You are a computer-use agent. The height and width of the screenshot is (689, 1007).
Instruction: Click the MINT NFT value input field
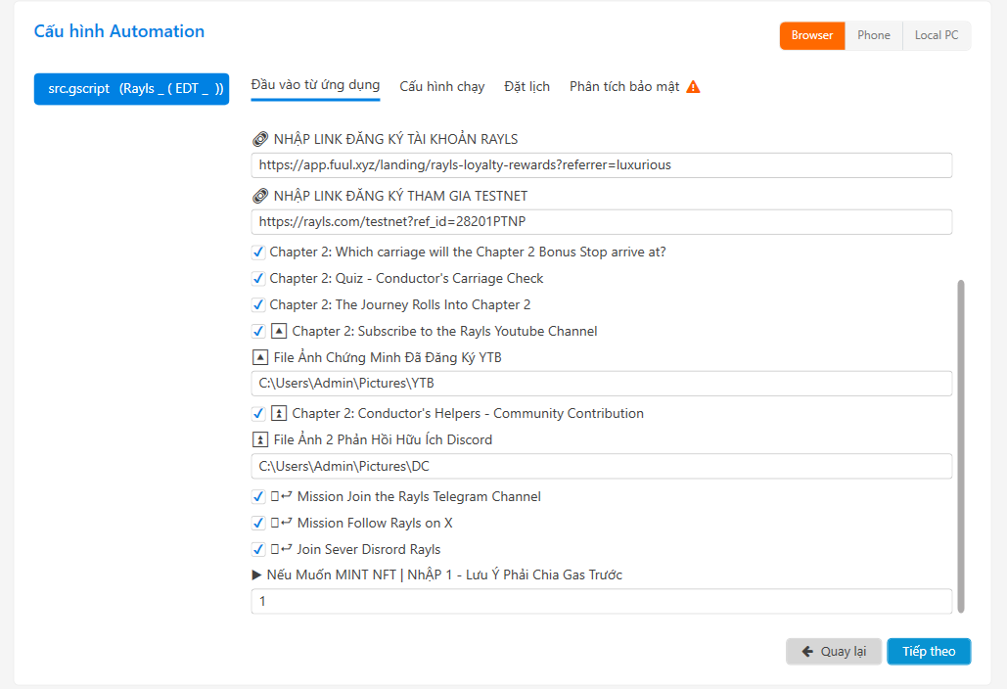[x=601, y=602]
